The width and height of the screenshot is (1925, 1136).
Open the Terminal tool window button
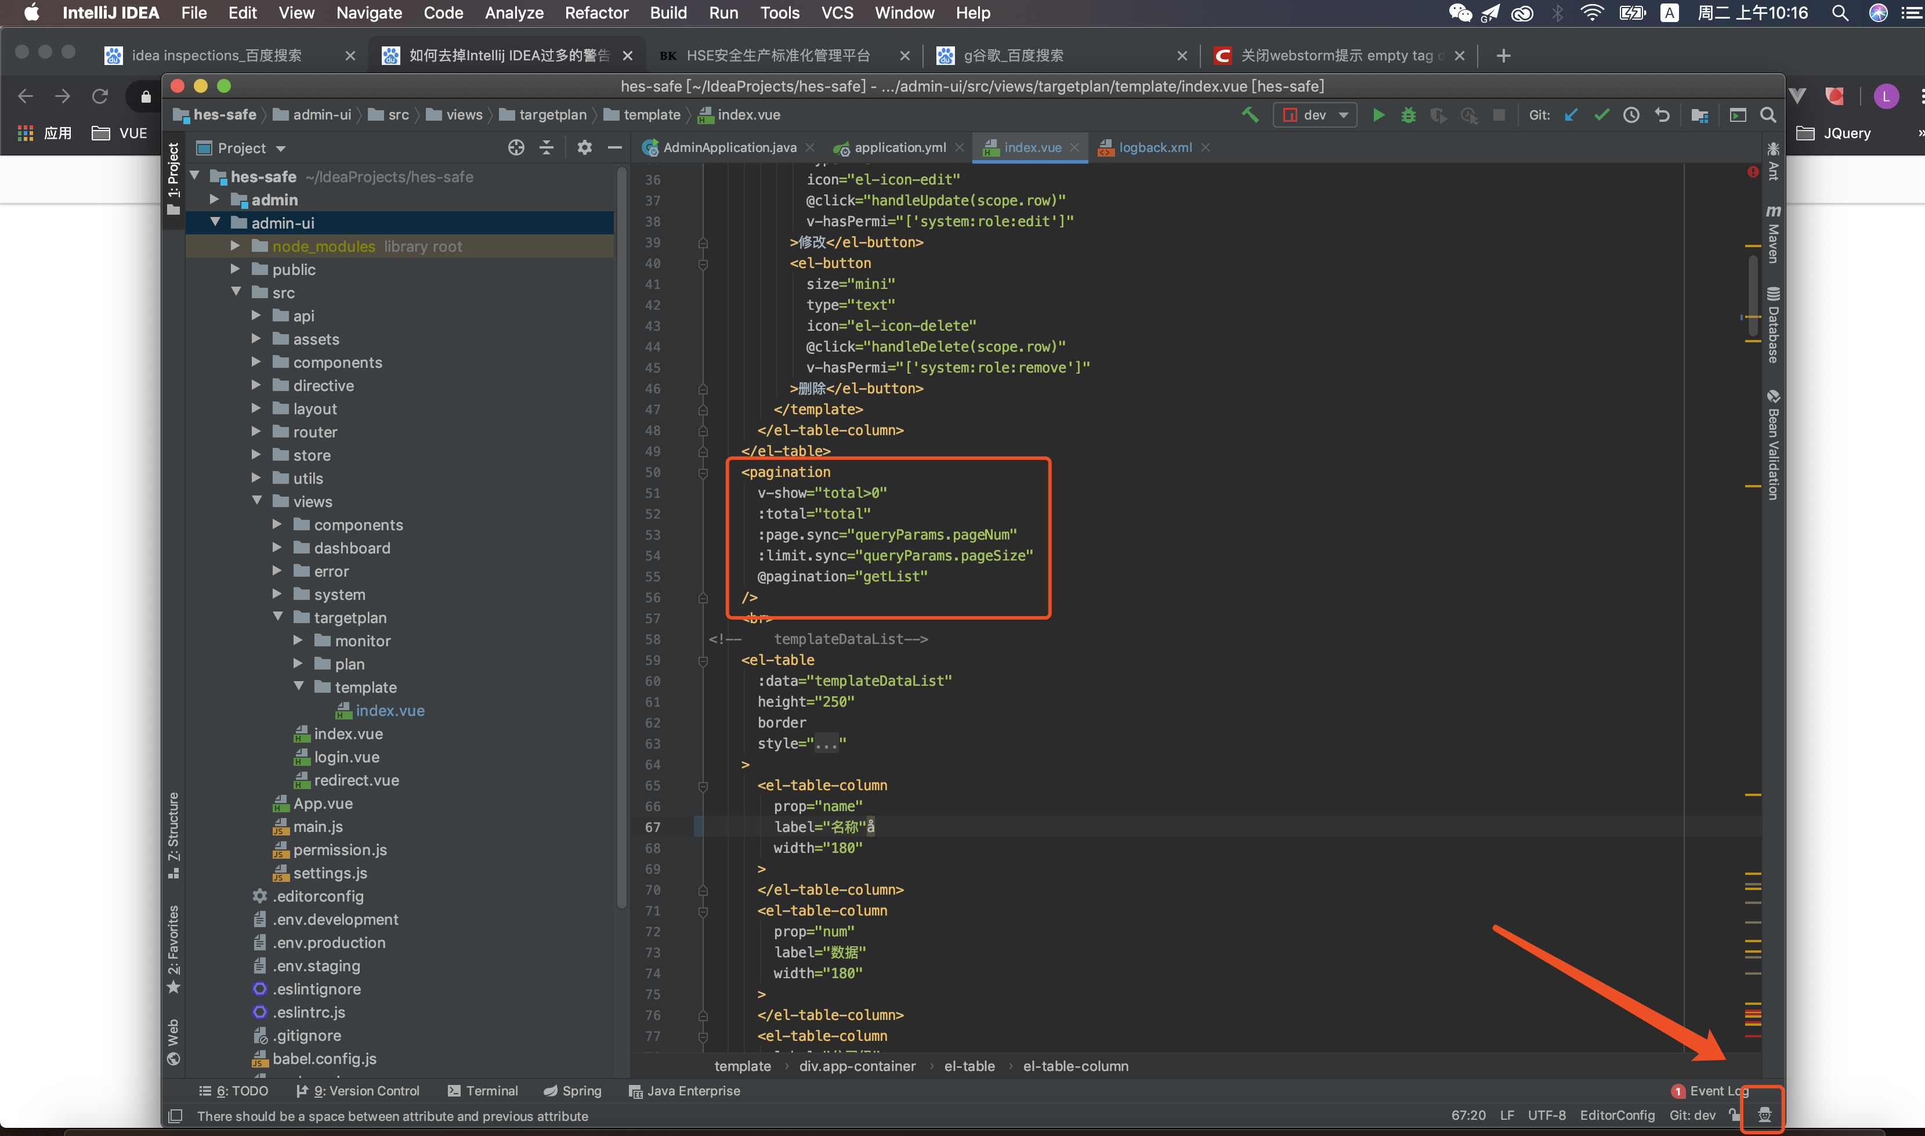tap(483, 1091)
